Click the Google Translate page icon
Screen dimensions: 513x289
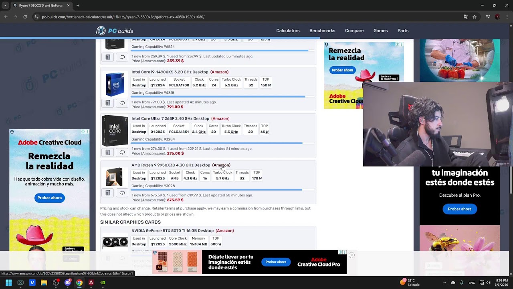(466, 17)
